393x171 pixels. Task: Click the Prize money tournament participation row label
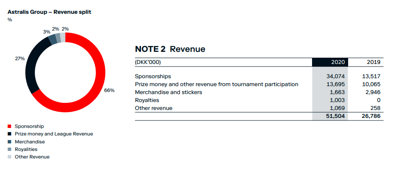(x=216, y=84)
